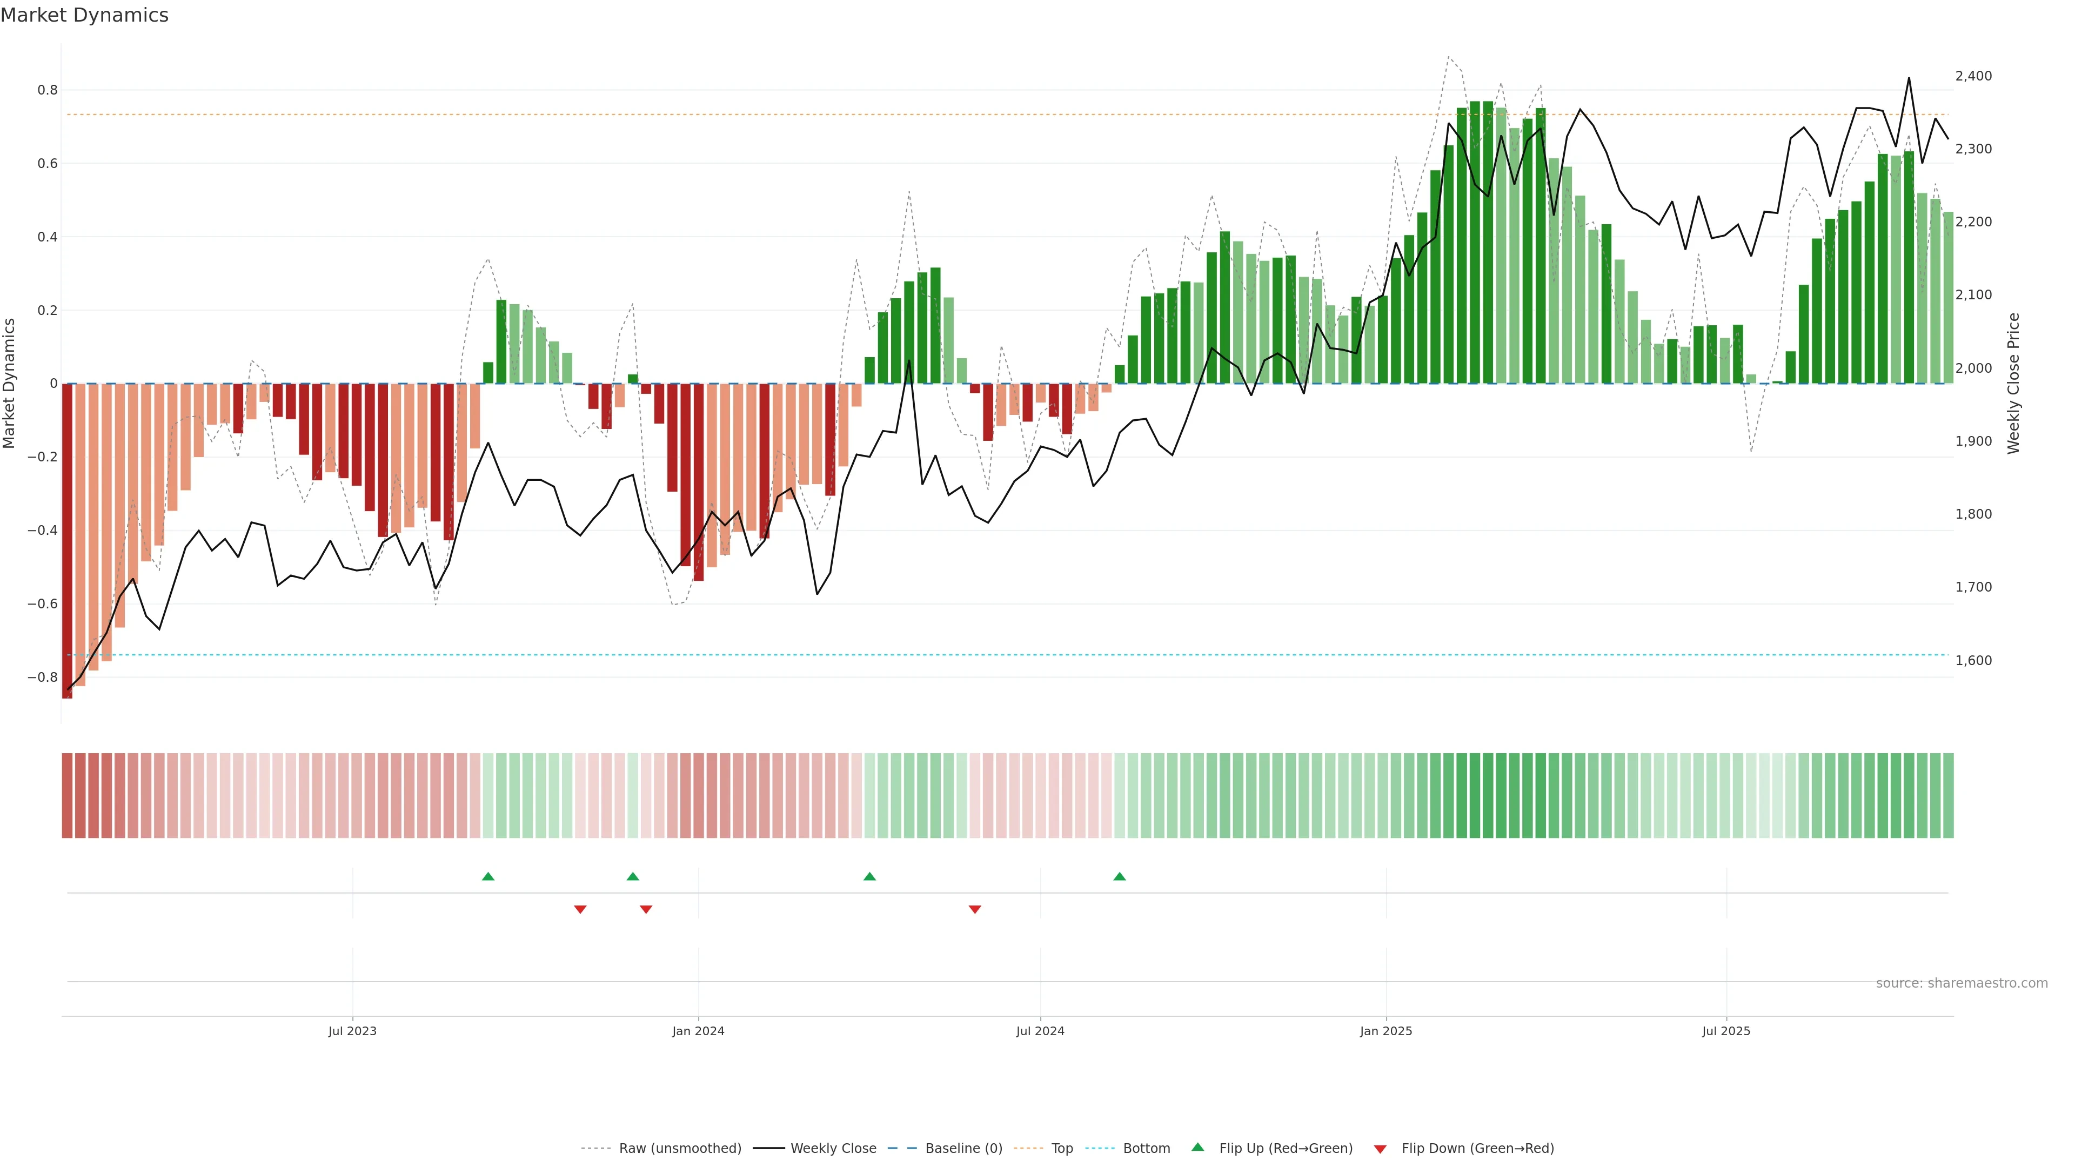
Task: Toggle the Top threshold legend entry
Action: [x=1062, y=1149]
